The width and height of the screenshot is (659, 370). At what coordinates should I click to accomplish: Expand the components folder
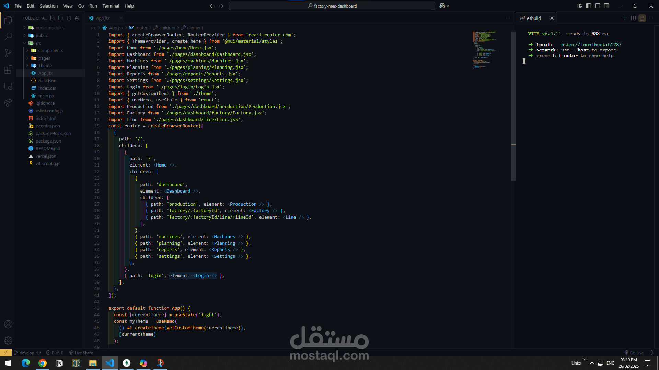click(50, 50)
